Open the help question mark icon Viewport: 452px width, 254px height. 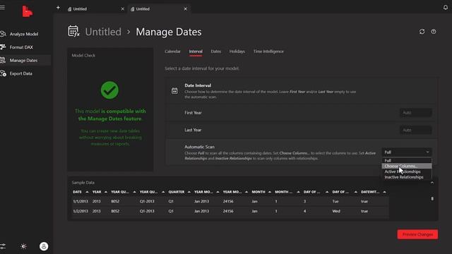434,31
